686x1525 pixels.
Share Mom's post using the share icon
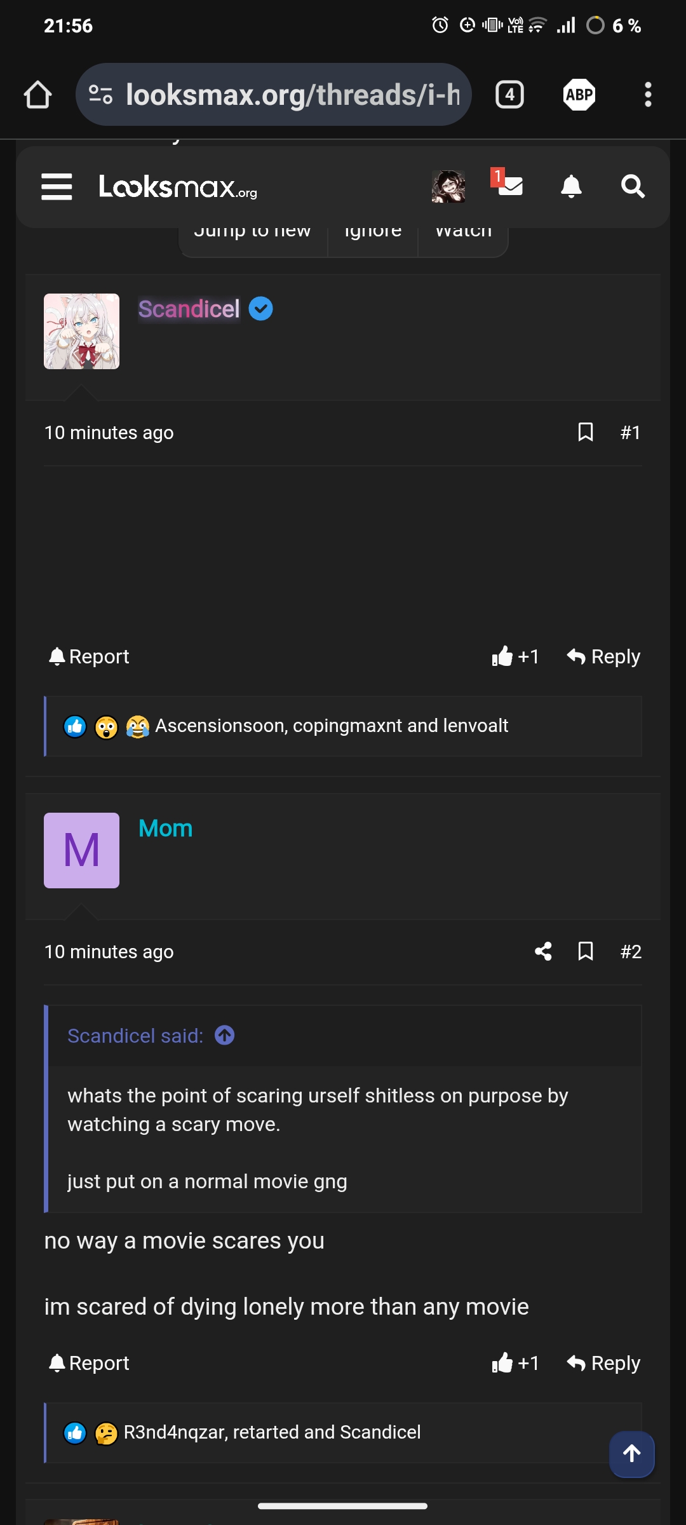pyautogui.click(x=543, y=951)
